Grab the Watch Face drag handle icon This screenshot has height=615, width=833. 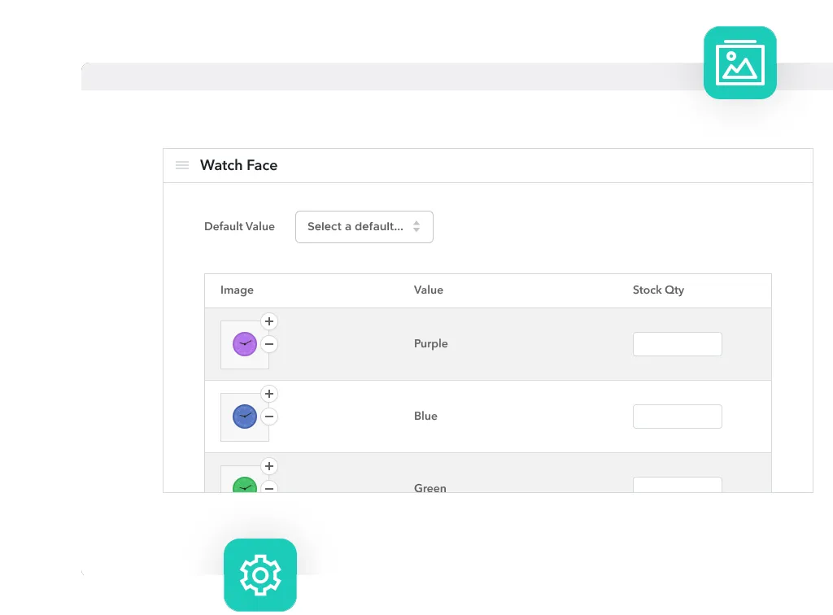coord(182,165)
